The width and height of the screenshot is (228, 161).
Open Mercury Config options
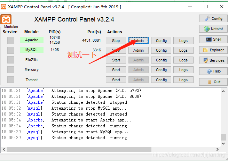pos(161,70)
